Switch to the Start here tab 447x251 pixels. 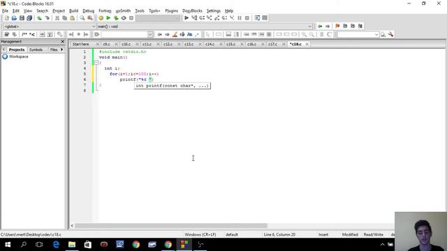pos(81,44)
